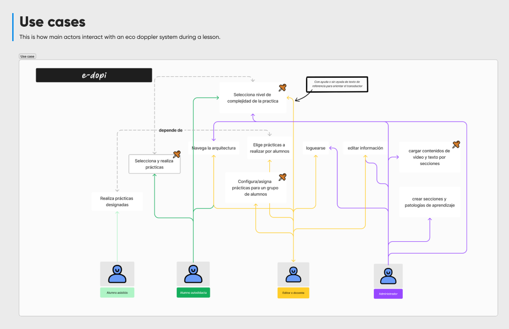Screen dimensions: 509x329
Task: Select the yellow Editor o docente label
Action: click(x=293, y=293)
